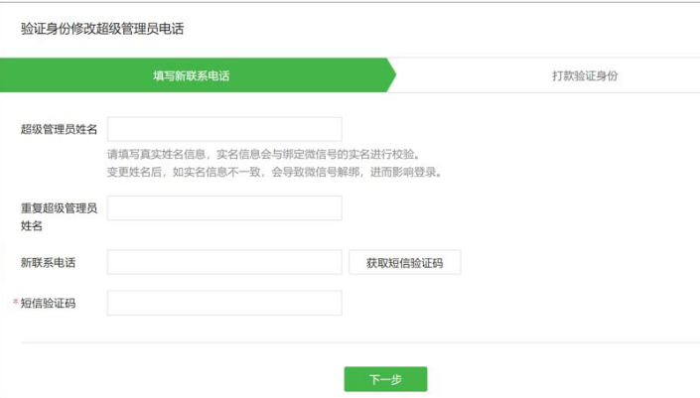
Task: Click the hint text 请填写真实姓名信息
Action: pos(156,155)
